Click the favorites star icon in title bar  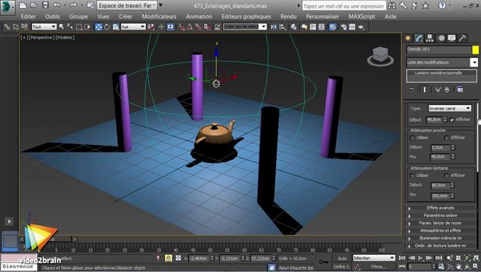pos(426,5)
